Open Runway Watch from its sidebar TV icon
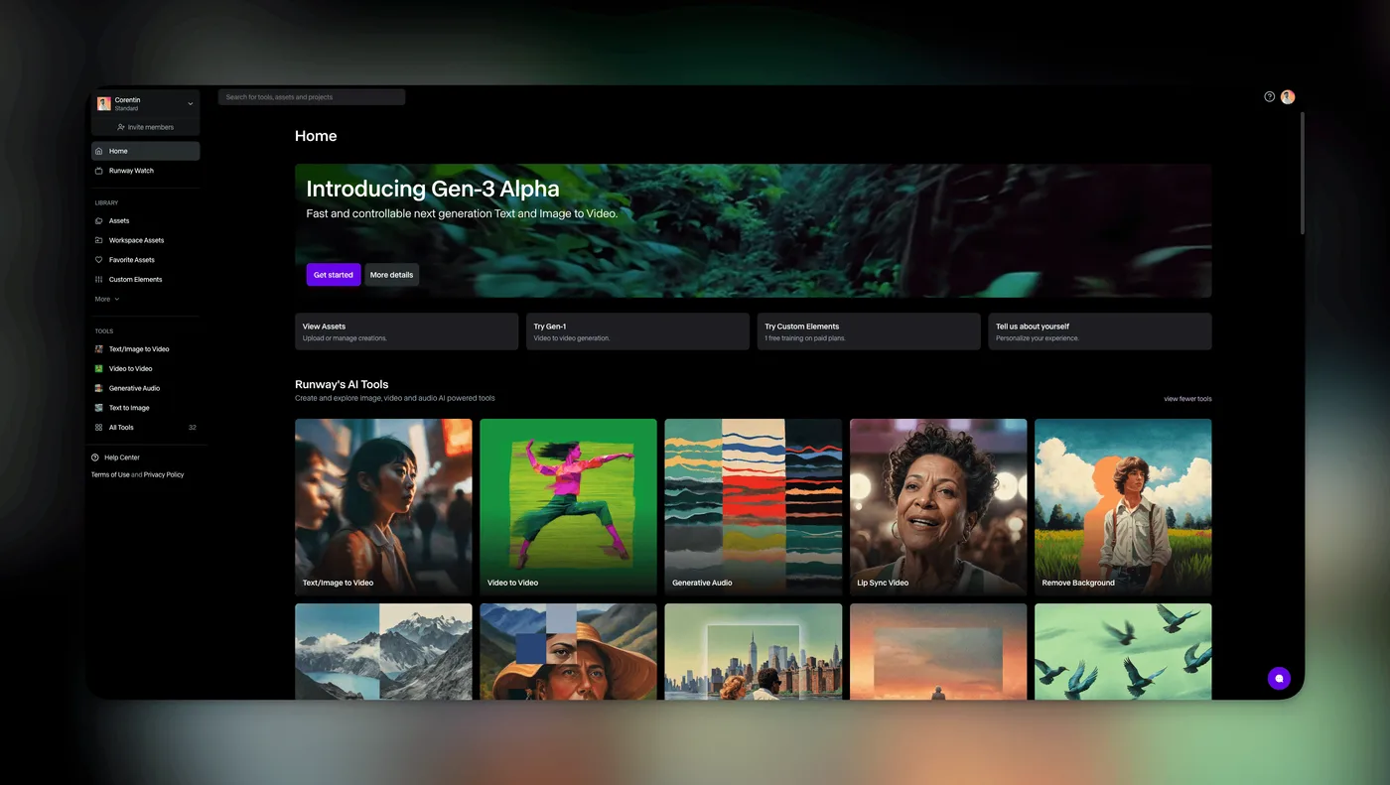Image resolution: width=1390 pixels, height=785 pixels. pyautogui.click(x=98, y=171)
